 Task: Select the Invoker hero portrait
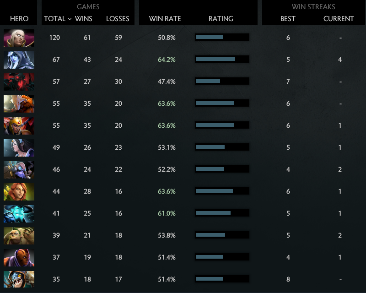tap(16, 37)
